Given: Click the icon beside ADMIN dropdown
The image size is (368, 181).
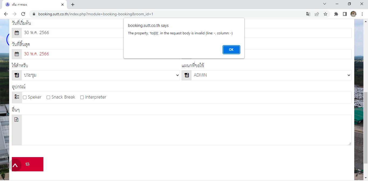Looking at the screenshot, I should click(x=186, y=75).
